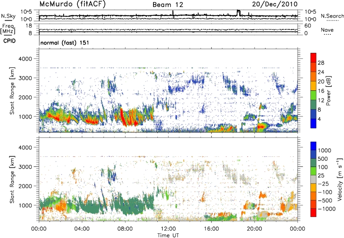Click the yellow 16-20 dB power swatch
This screenshot has height=238, width=344.
coord(313,86)
